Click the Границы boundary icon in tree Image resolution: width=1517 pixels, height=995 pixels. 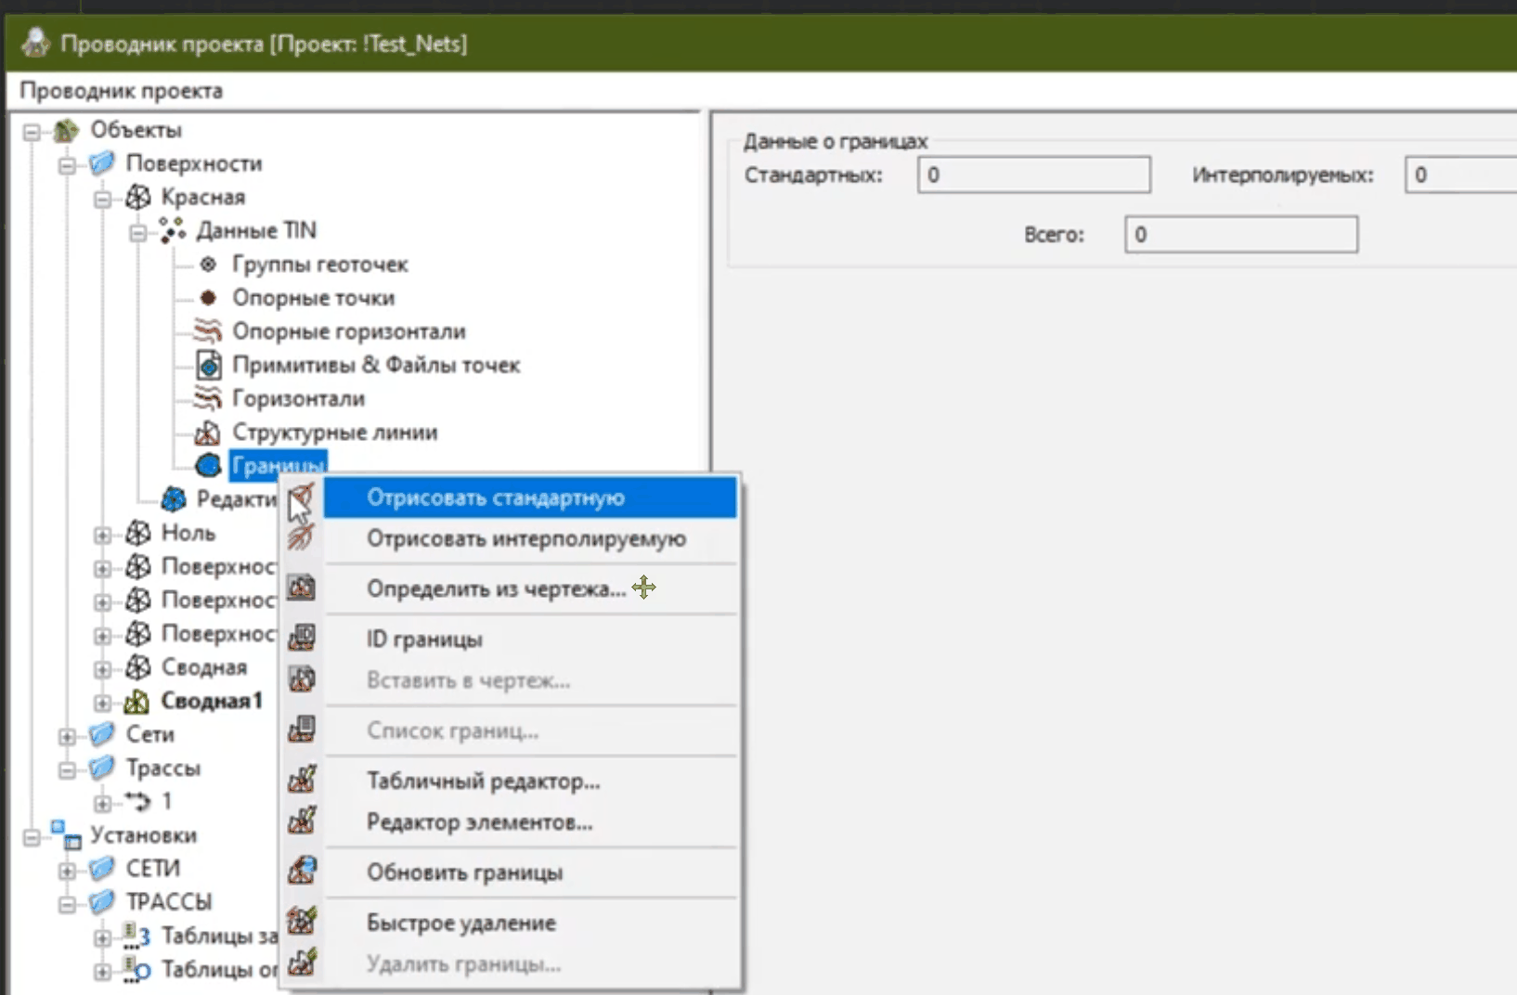(208, 464)
